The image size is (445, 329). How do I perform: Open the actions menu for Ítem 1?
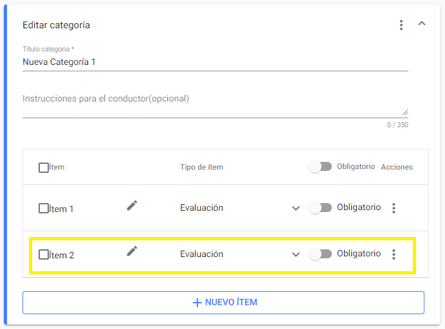[x=394, y=208]
